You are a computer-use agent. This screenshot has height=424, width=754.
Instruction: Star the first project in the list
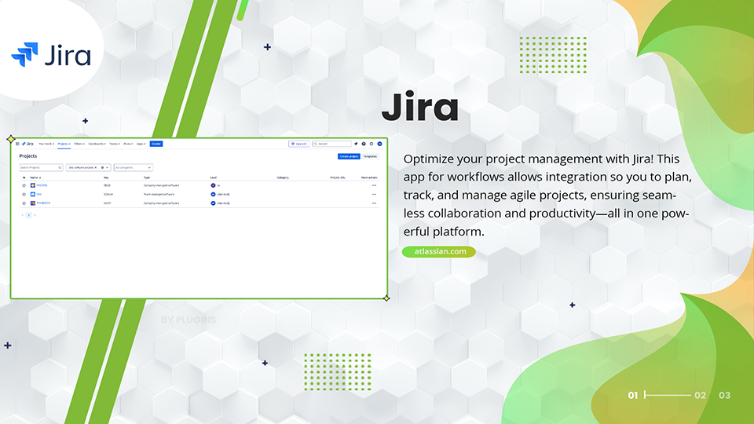click(24, 185)
